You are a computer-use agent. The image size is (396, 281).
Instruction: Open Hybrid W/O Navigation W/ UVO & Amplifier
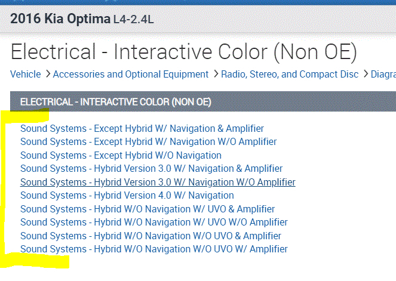click(x=148, y=209)
